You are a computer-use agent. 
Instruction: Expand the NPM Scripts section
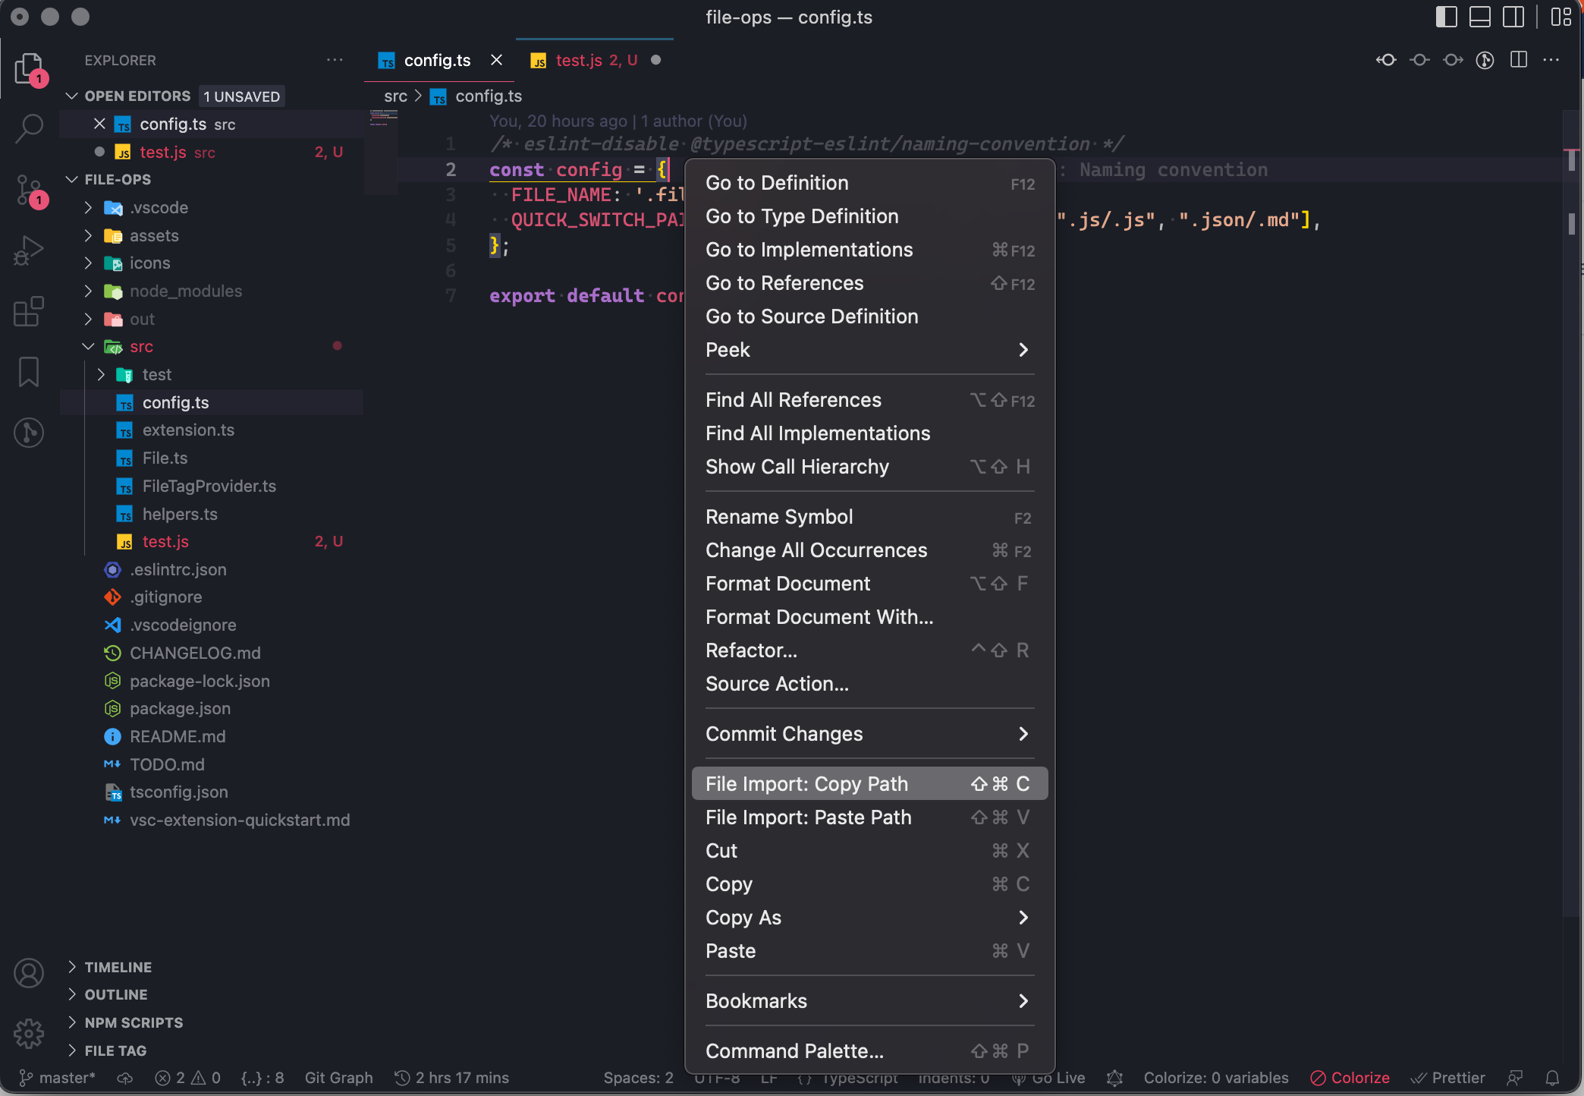point(72,1022)
